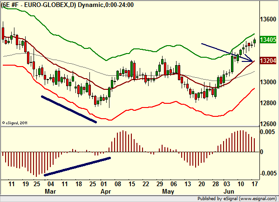Click the -0.005 indicator axis label
279x202 pixels.
point(268,173)
